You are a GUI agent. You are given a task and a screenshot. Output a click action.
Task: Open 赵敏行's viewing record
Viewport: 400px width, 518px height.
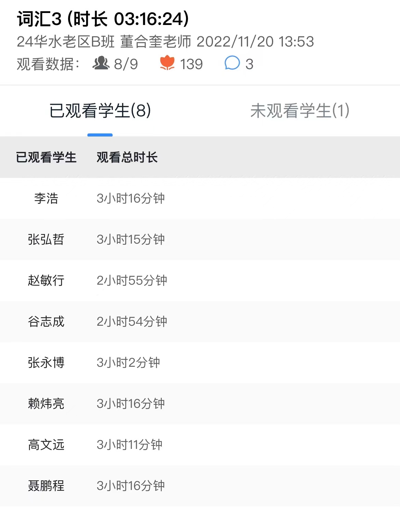(x=200, y=281)
